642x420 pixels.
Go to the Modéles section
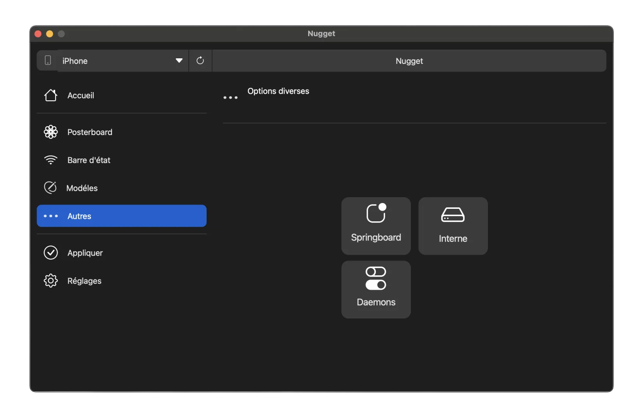coord(121,188)
